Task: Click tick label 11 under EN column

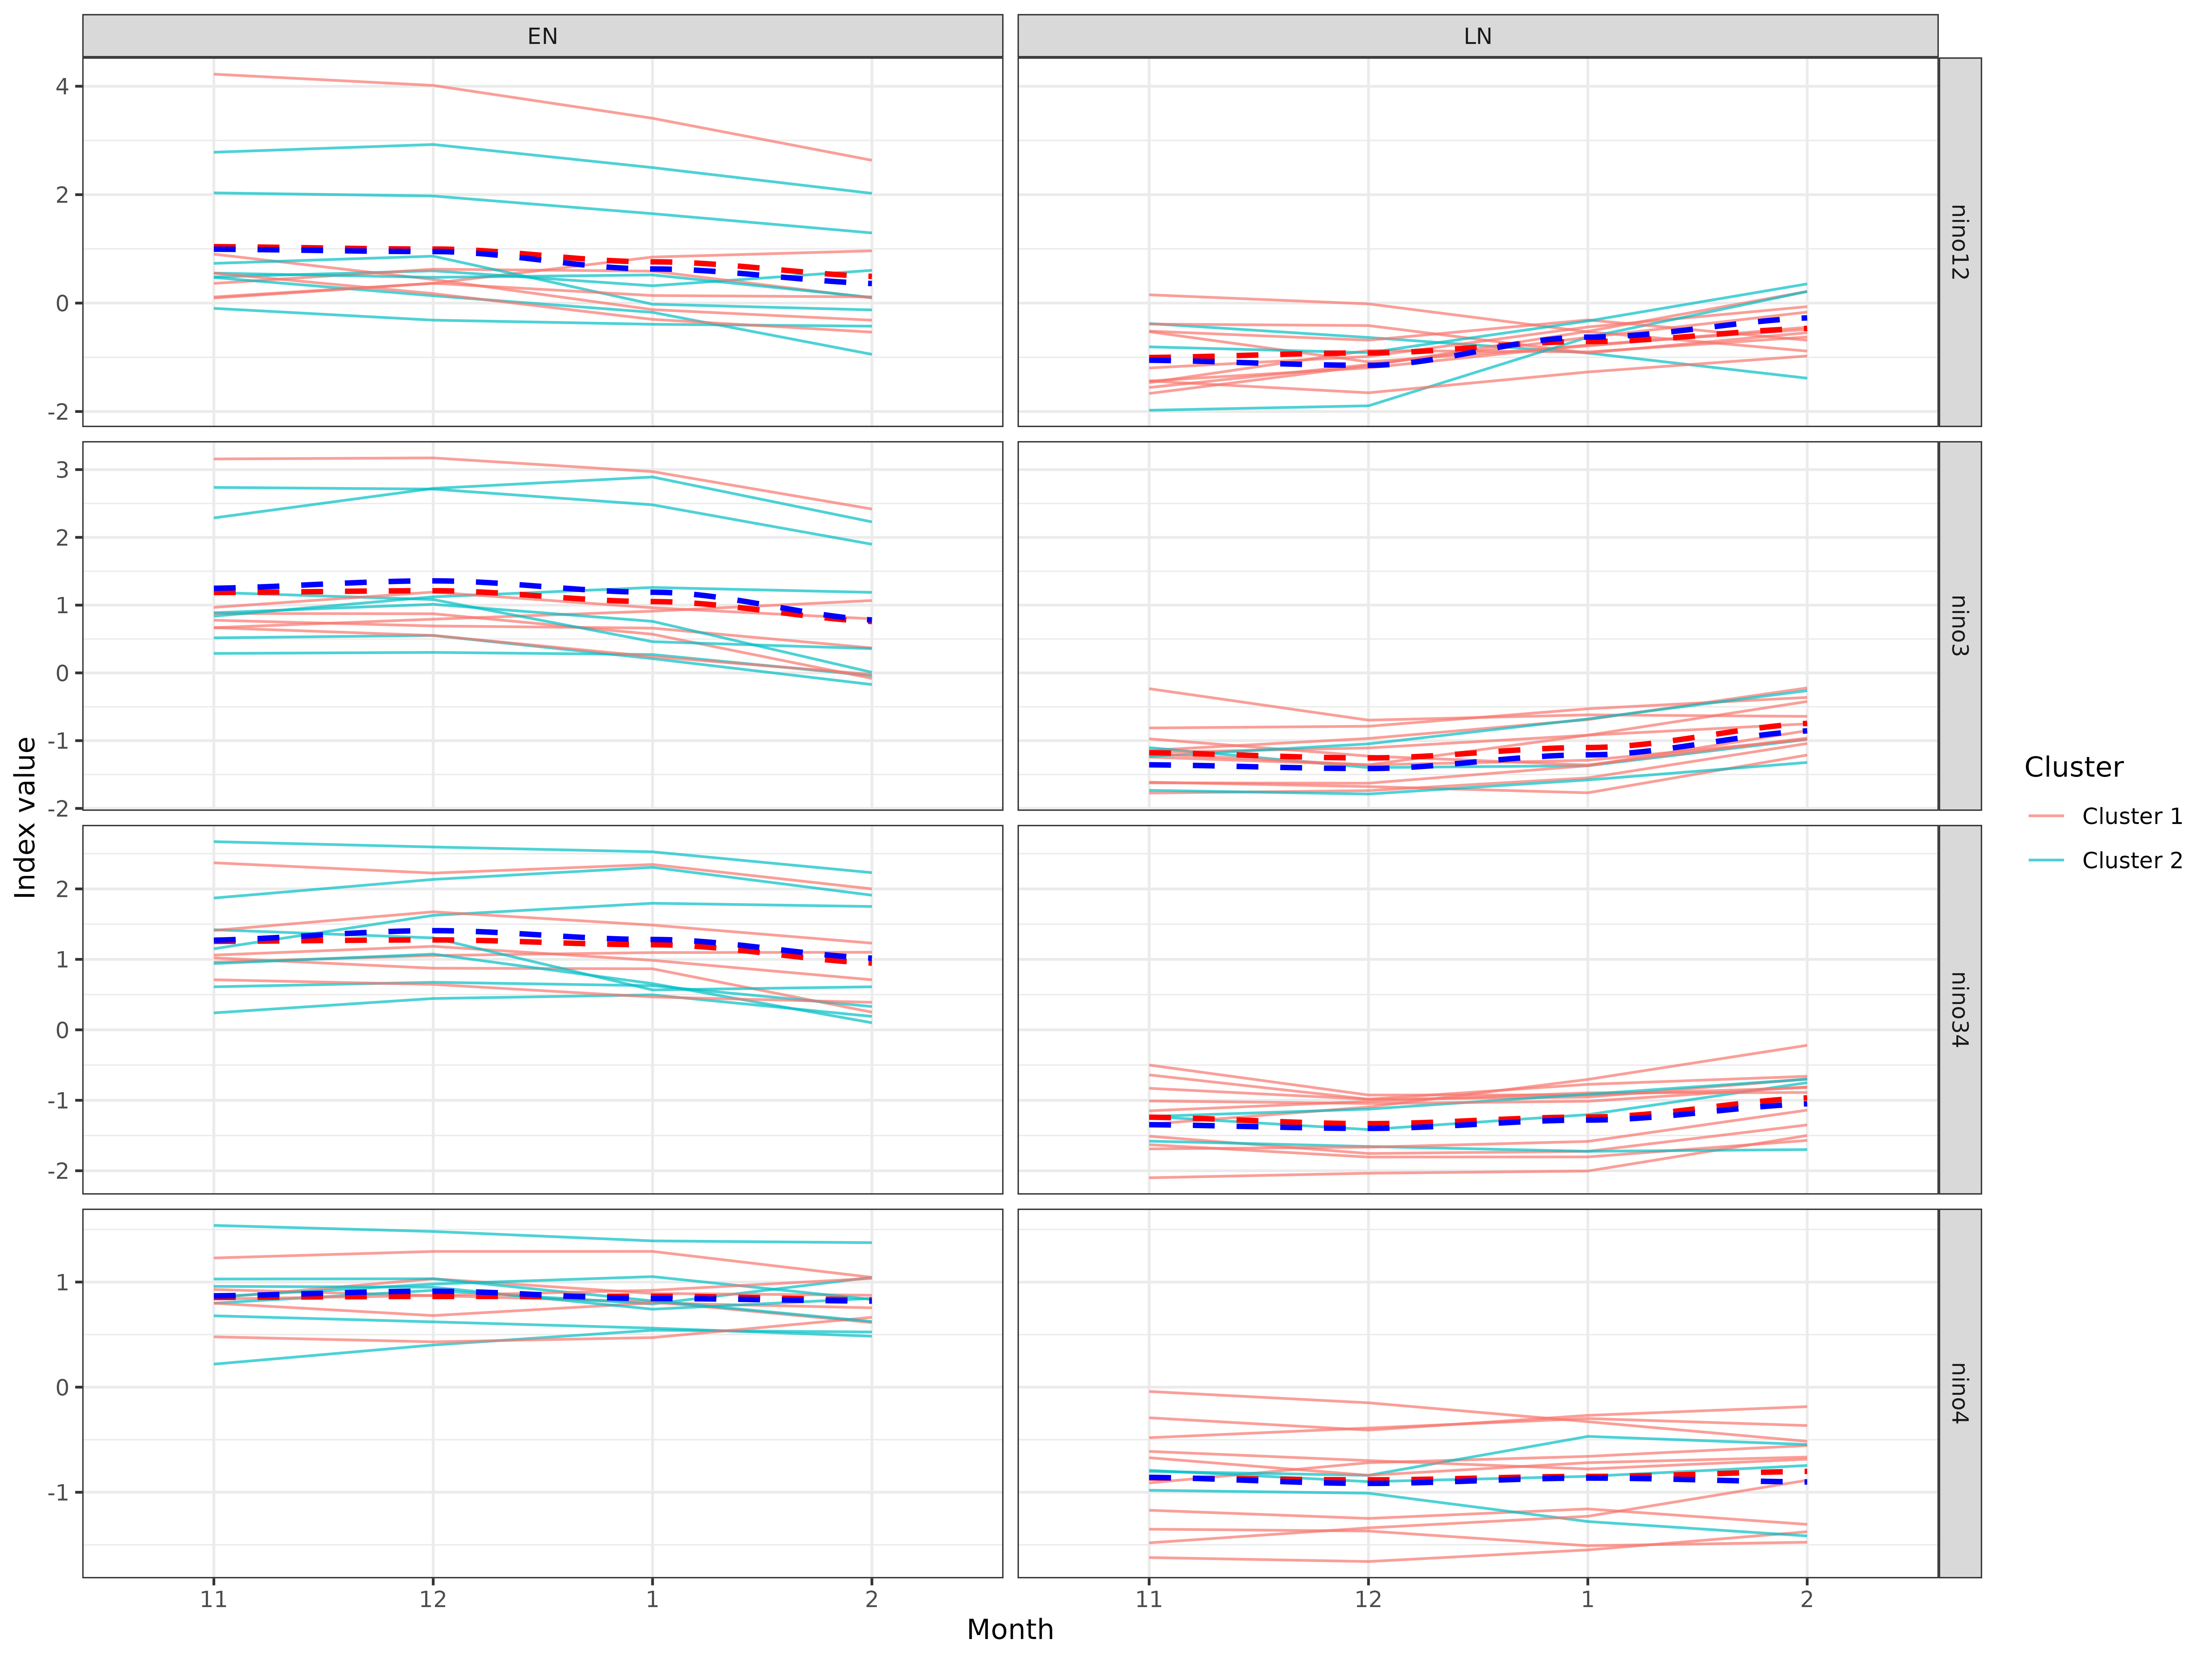Action: click(x=213, y=1599)
